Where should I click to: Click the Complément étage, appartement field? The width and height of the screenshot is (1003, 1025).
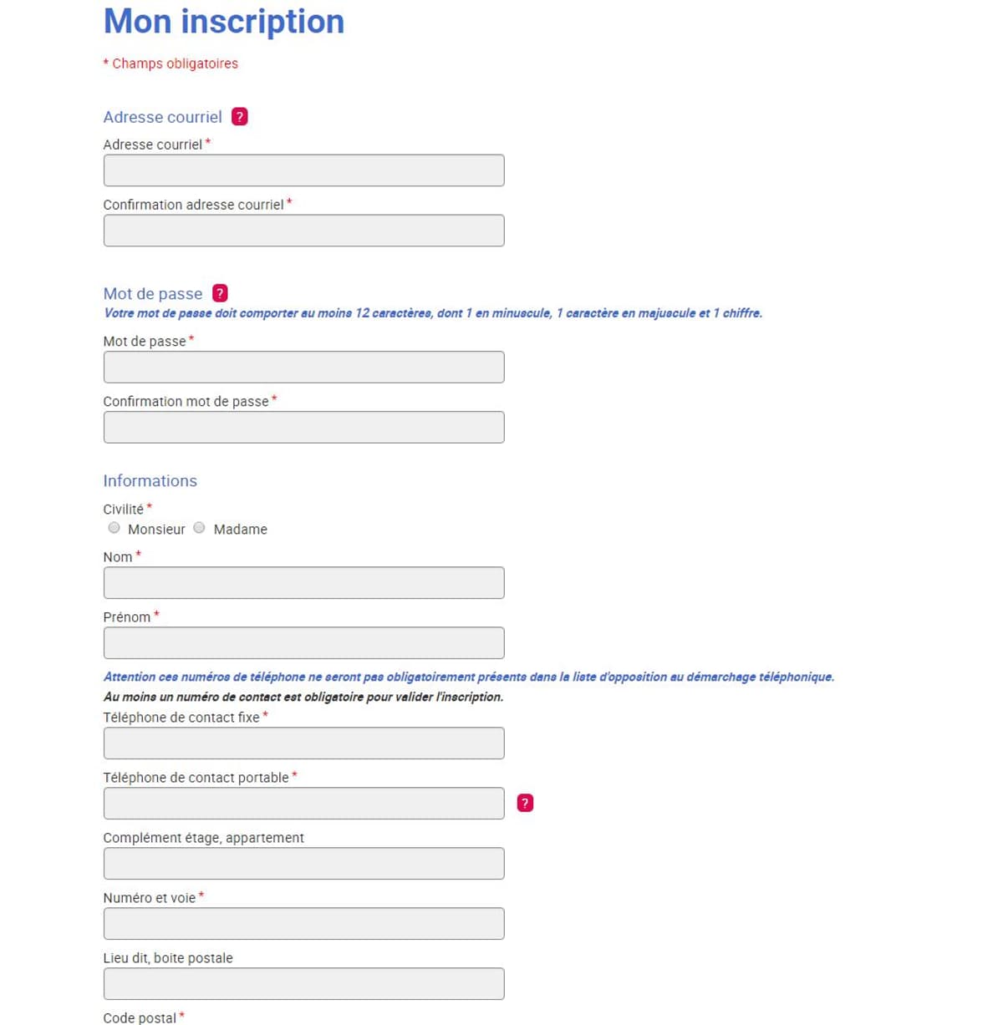(303, 863)
